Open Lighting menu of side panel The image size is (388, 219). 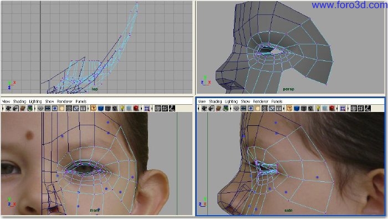(231, 101)
